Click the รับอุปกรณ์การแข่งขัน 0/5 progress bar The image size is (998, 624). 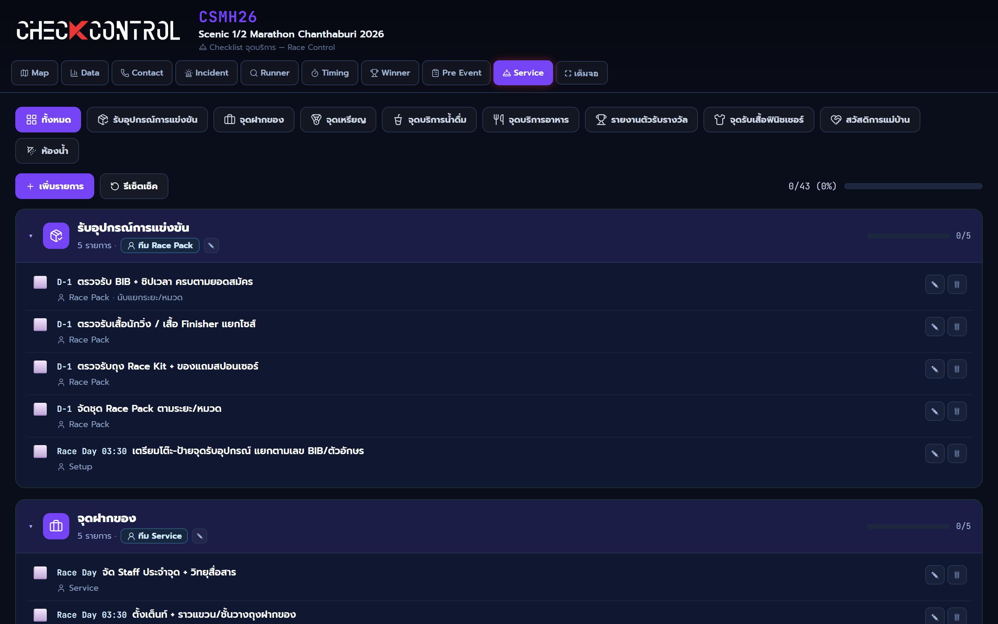tap(908, 236)
